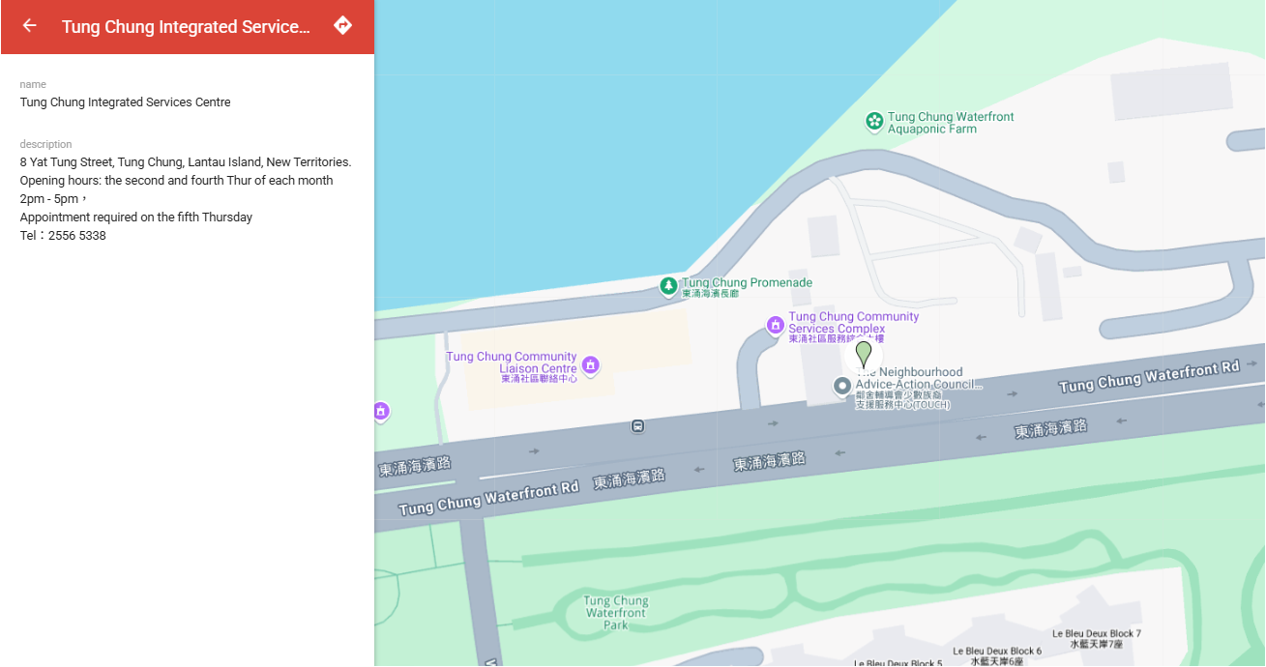
Task: Open the Tung Chung Waterfront Aquaponic Farm label
Action: click(x=951, y=123)
